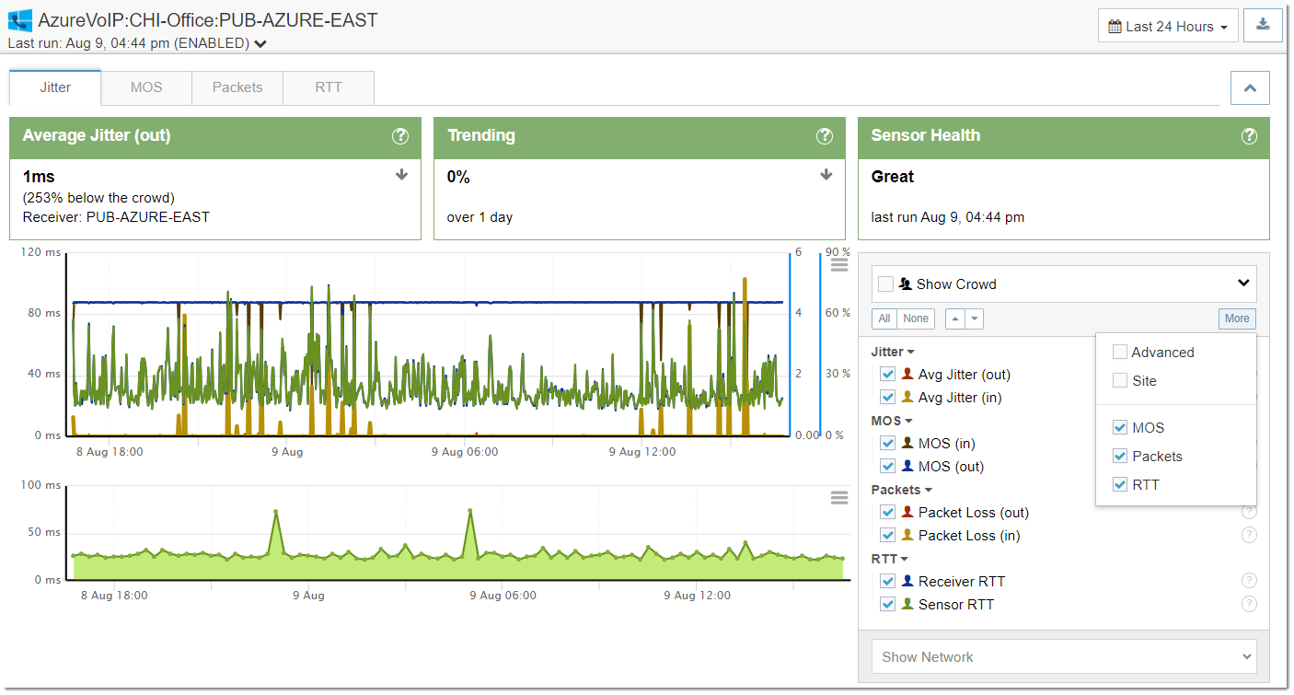Click the crowd people icon beside Show Crowd

pyautogui.click(x=906, y=284)
